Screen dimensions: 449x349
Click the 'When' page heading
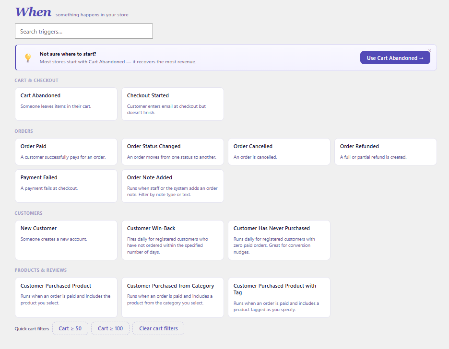click(x=33, y=12)
